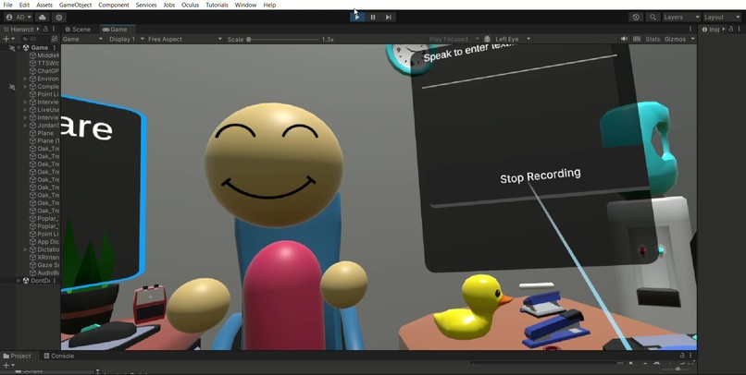The width and height of the screenshot is (746, 375).
Task: Open the Component menu
Action: click(114, 5)
